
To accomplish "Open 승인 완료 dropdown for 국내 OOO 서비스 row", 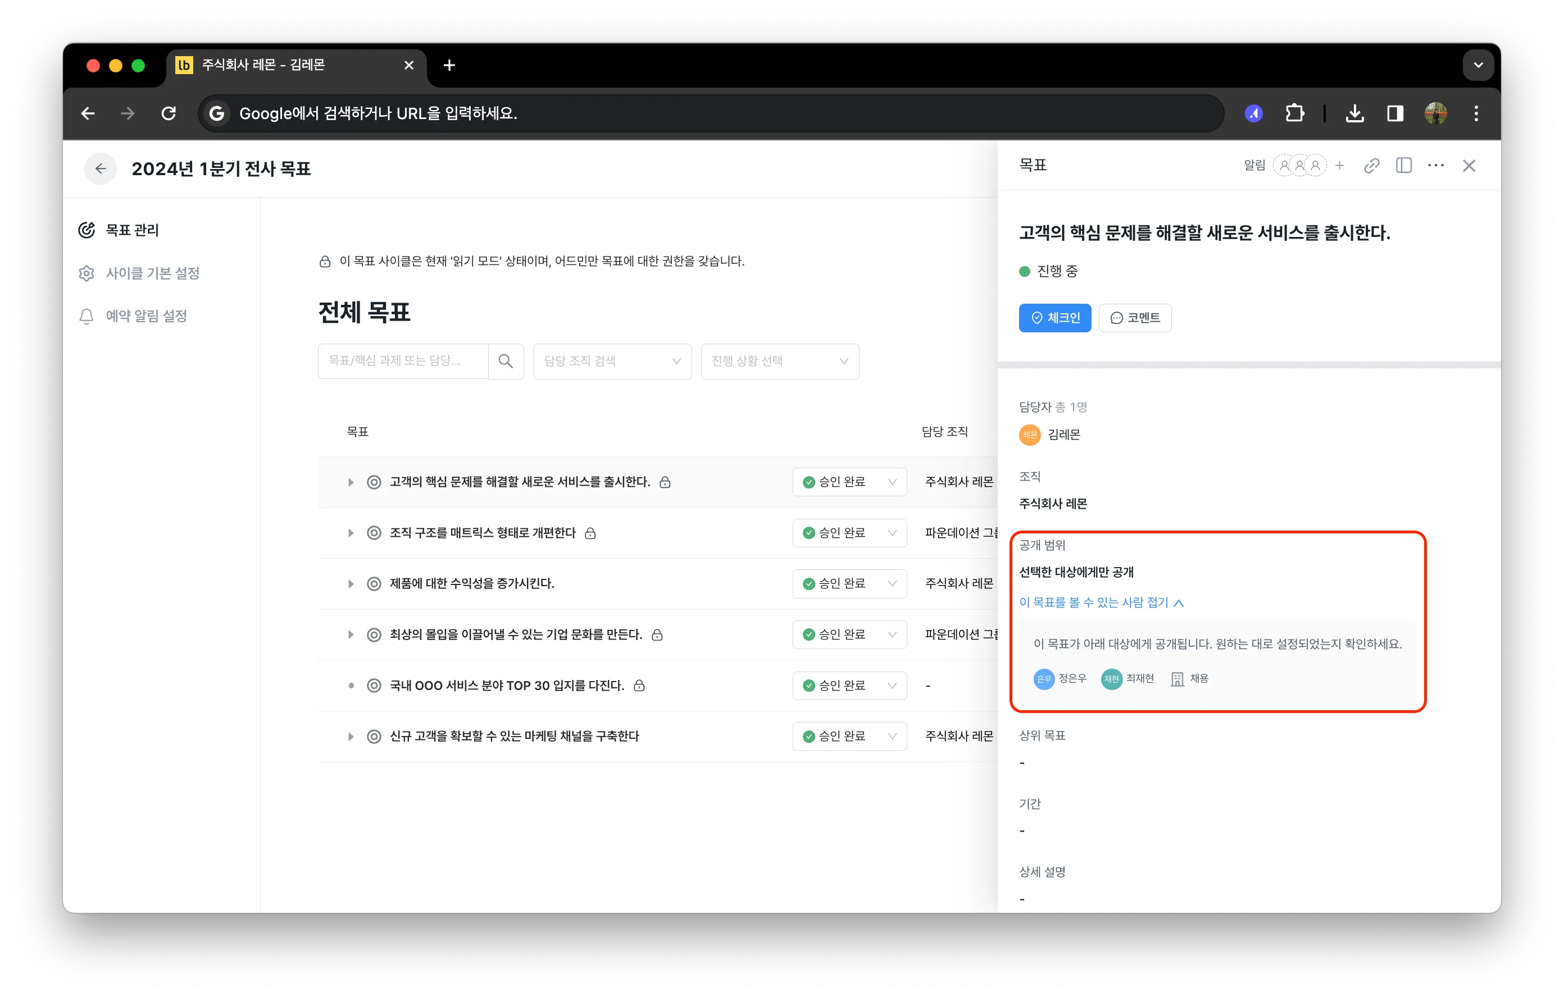I will 849,686.
